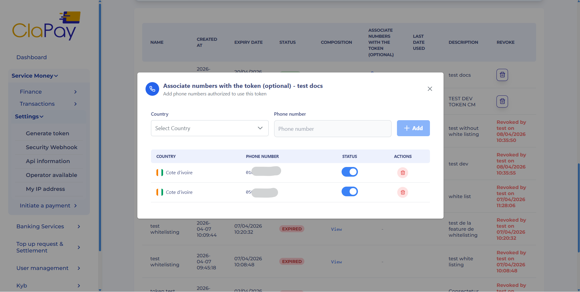Delete the first whitelisted phone number
Image resolution: width=580 pixels, height=292 pixels.
coord(402,173)
